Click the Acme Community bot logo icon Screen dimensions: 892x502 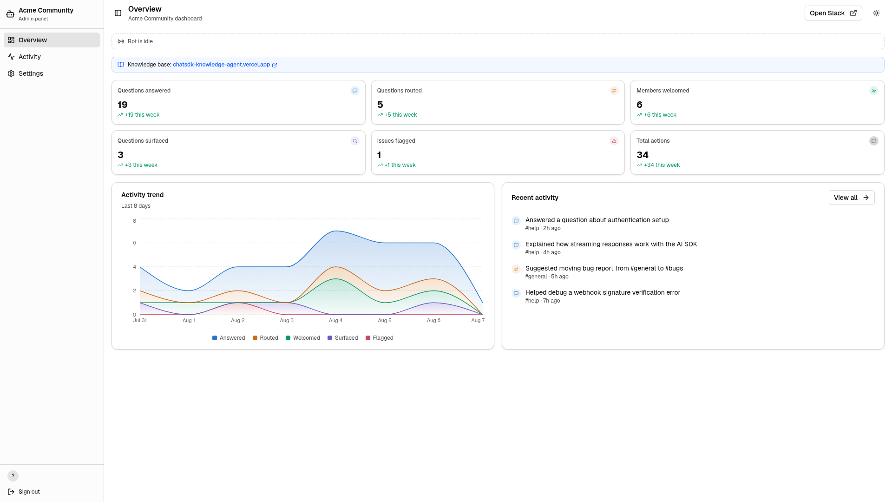tap(10, 14)
